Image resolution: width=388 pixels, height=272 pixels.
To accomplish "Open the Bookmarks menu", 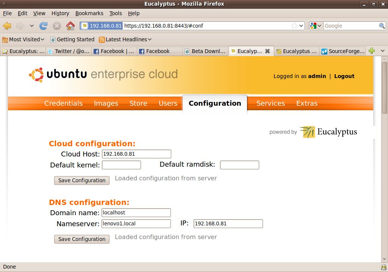I will click(x=89, y=13).
